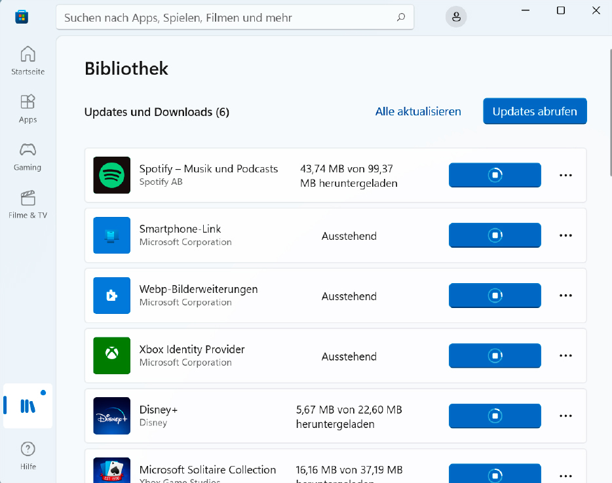Click the Microsoft Solitaire Collection icon
Image resolution: width=612 pixels, height=483 pixels.
click(111, 471)
